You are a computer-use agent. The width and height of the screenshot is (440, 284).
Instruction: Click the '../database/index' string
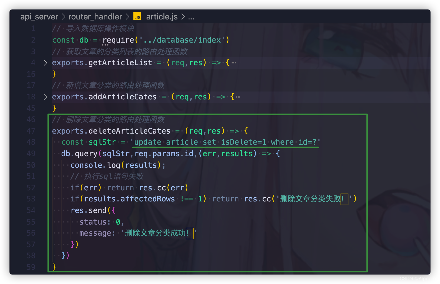coord(182,40)
